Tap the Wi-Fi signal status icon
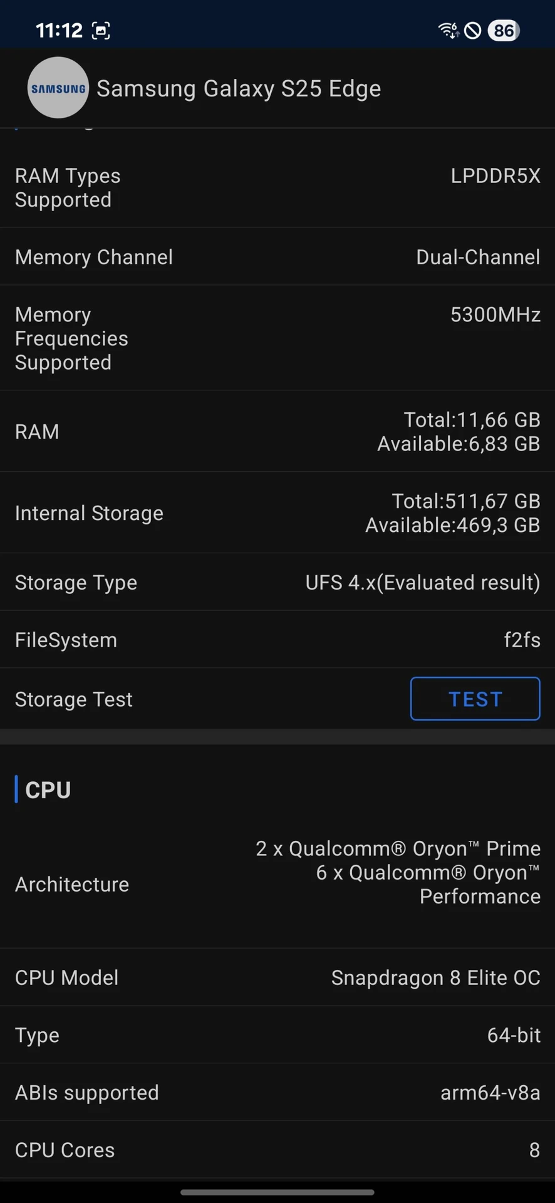The image size is (555, 1203). (x=449, y=30)
